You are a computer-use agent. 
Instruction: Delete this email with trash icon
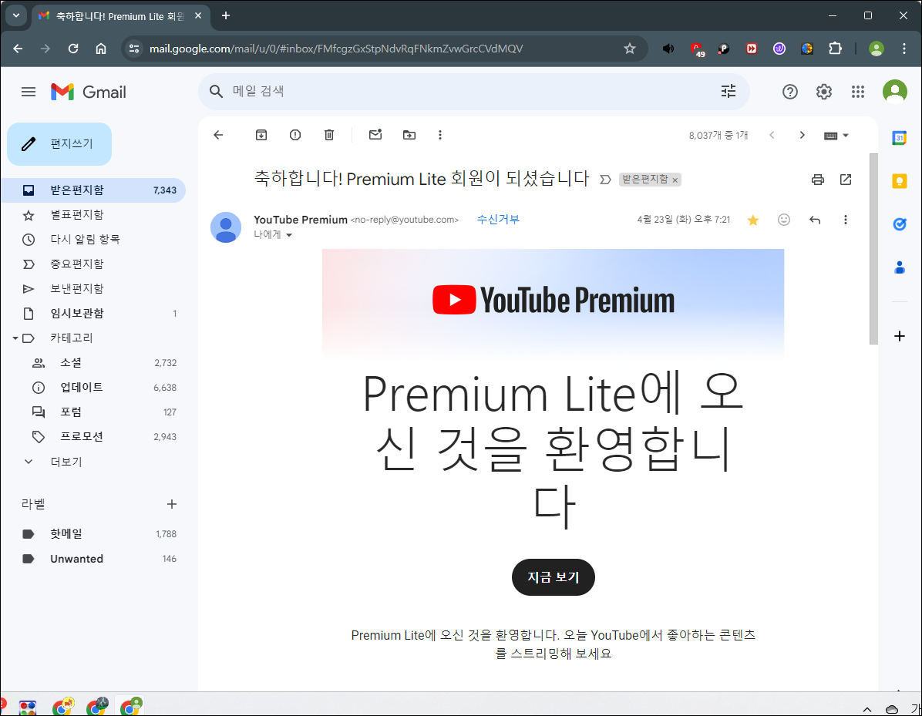(x=329, y=135)
